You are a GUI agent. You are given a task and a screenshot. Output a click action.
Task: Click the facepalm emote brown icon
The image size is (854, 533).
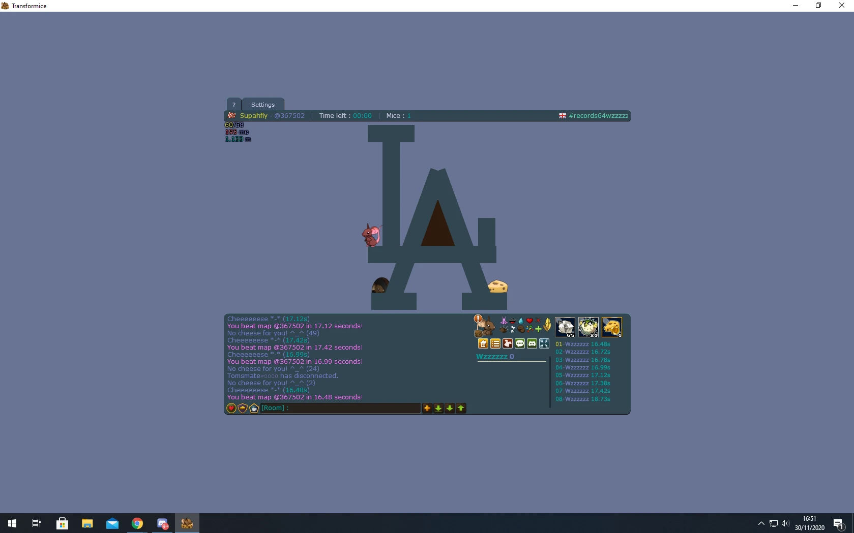pyautogui.click(x=521, y=329)
